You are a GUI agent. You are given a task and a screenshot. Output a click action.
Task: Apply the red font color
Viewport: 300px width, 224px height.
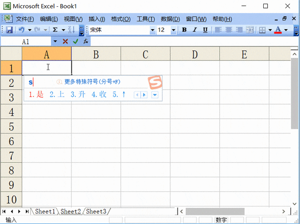pos(278,30)
